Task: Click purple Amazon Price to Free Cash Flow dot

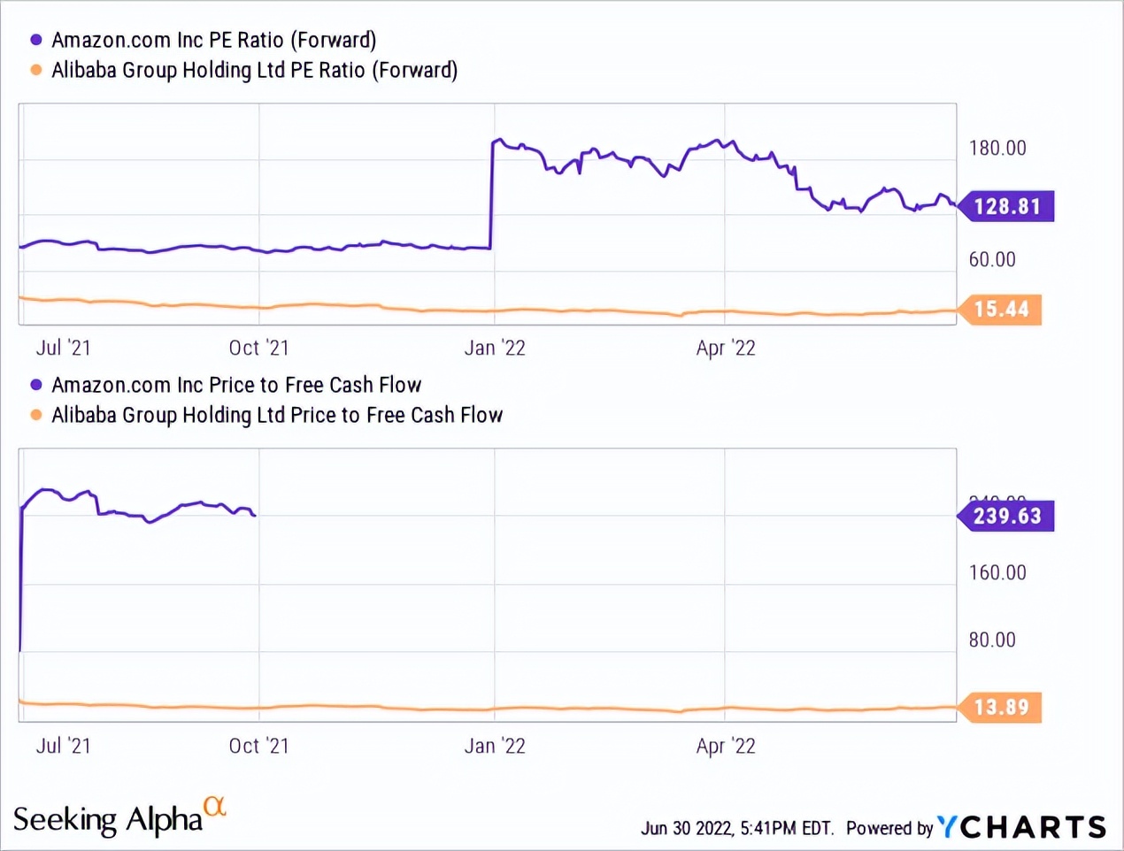Action: (x=36, y=385)
